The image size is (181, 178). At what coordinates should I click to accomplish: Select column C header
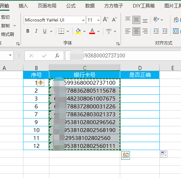[85, 68]
